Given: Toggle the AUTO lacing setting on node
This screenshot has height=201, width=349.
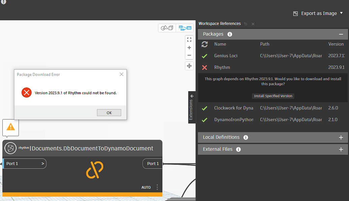Looking at the screenshot, I should coord(146,187).
